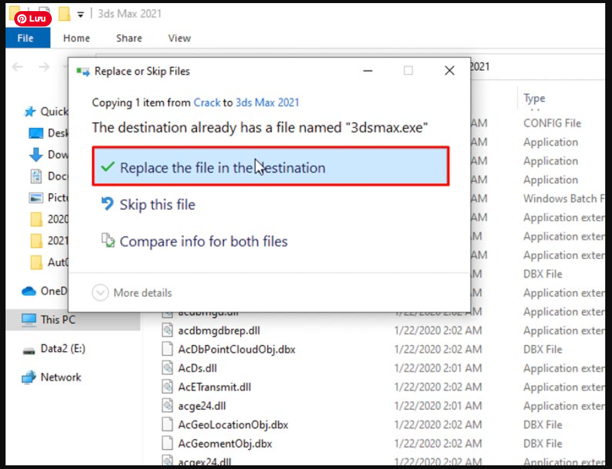Sort files by the Type column header

[x=534, y=98]
